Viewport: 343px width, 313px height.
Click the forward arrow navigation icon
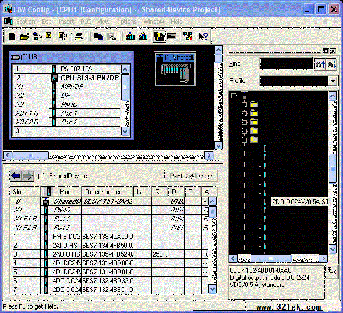[28, 176]
